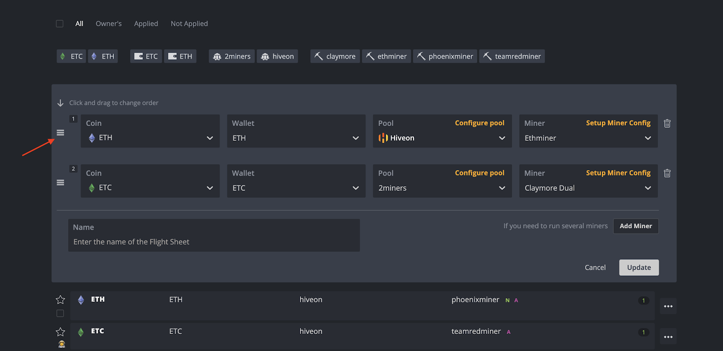Click worker count badge on ETC flight sheet

(643, 333)
